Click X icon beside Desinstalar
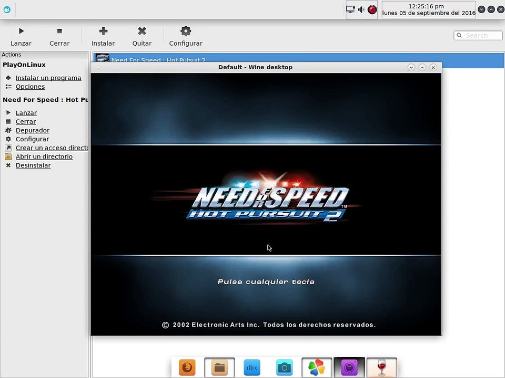This screenshot has width=505, height=378. (x=8, y=165)
